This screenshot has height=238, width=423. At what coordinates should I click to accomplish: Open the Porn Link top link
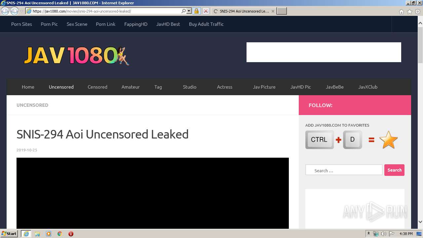[x=106, y=24]
